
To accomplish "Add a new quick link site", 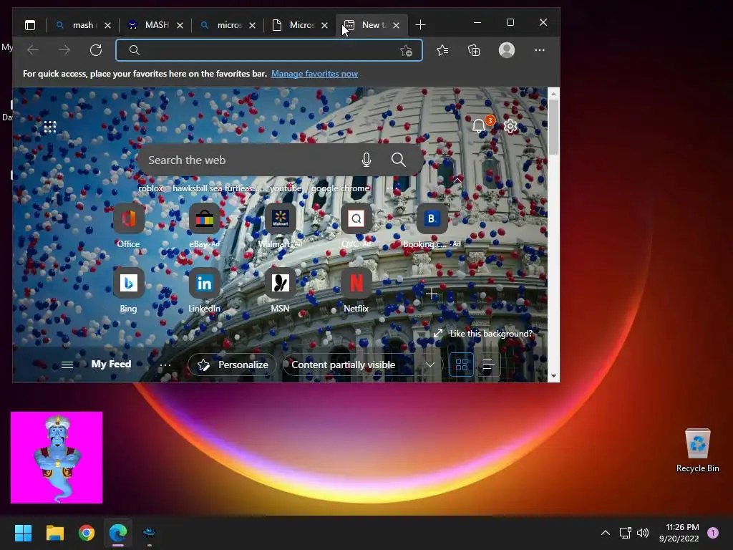I will click(432, 294).
